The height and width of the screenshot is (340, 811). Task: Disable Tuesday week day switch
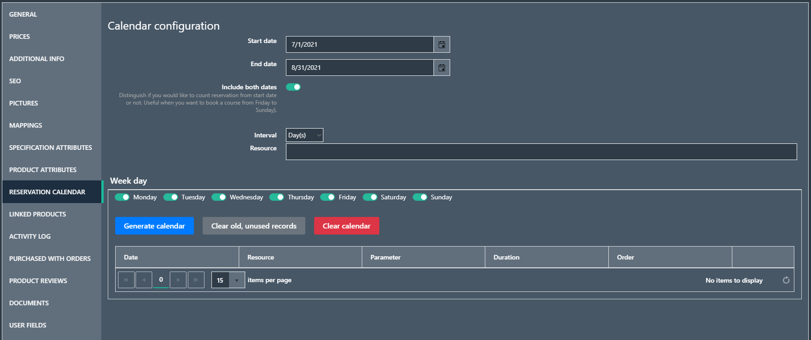pos(171,197)
